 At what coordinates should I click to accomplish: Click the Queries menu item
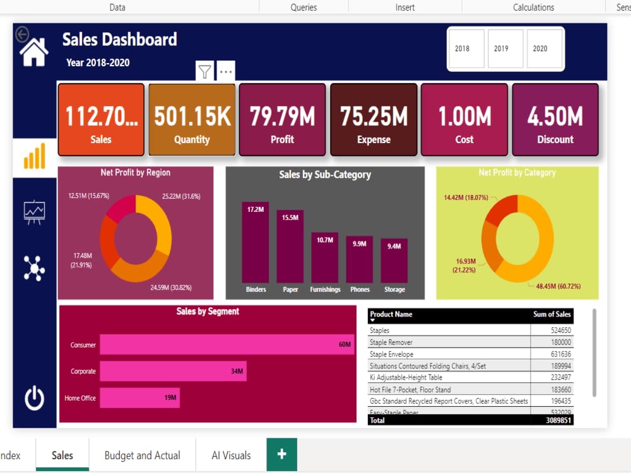tap(304, 7)
